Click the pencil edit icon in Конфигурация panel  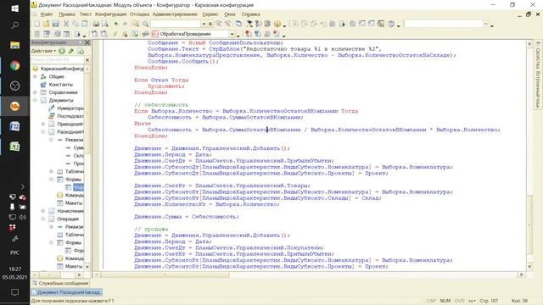click(x=71, y=51)
